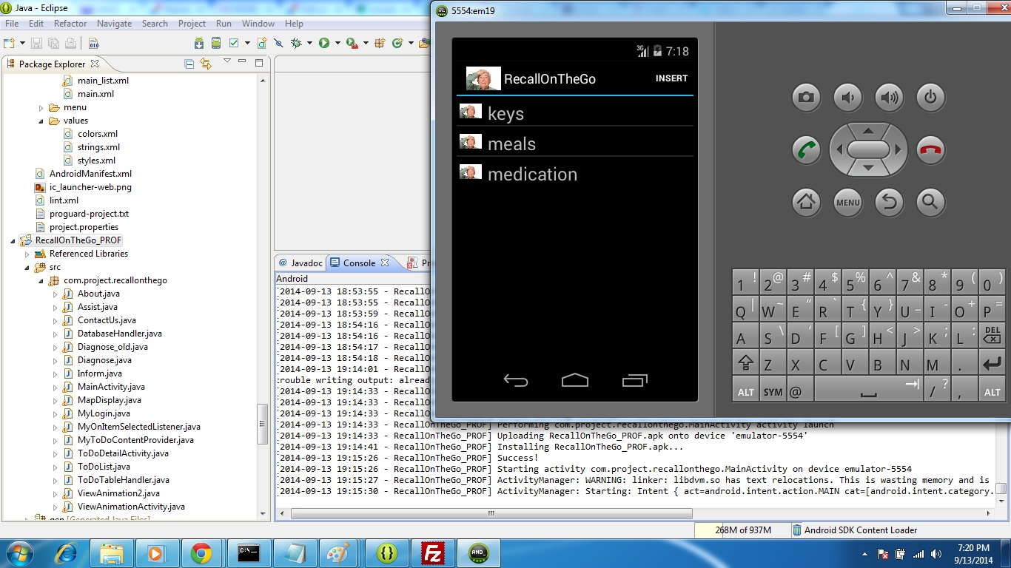The width and height of the screenshot is (1011, 568).
Task: Open the Android Virtual Device Manager icon
Action: pos(216,43)
